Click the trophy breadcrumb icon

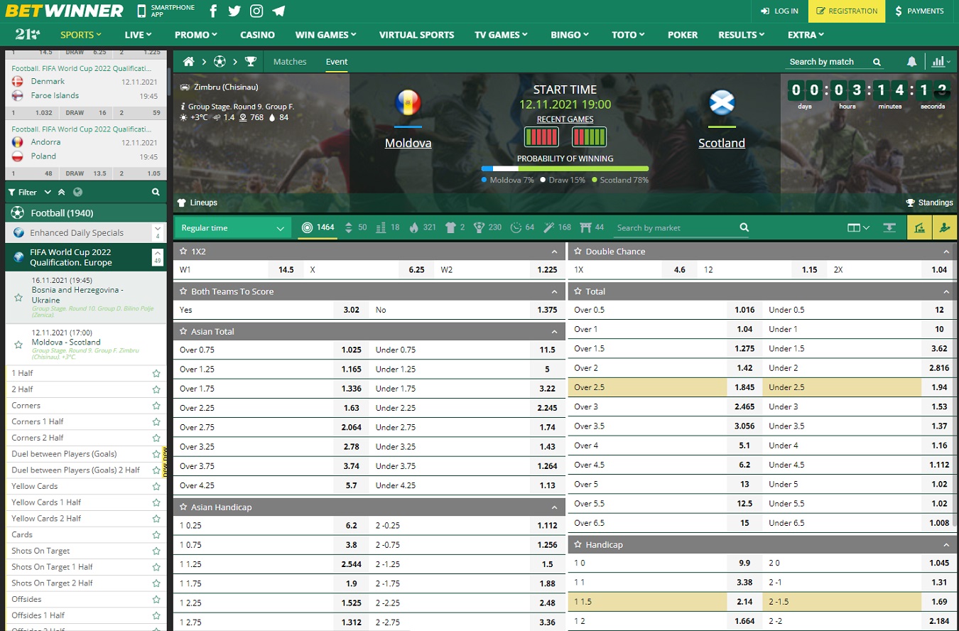[250, 62]
